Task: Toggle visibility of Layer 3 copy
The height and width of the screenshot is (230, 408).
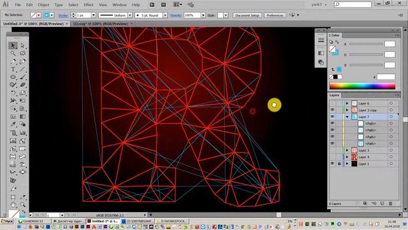Action: [333, 110]
